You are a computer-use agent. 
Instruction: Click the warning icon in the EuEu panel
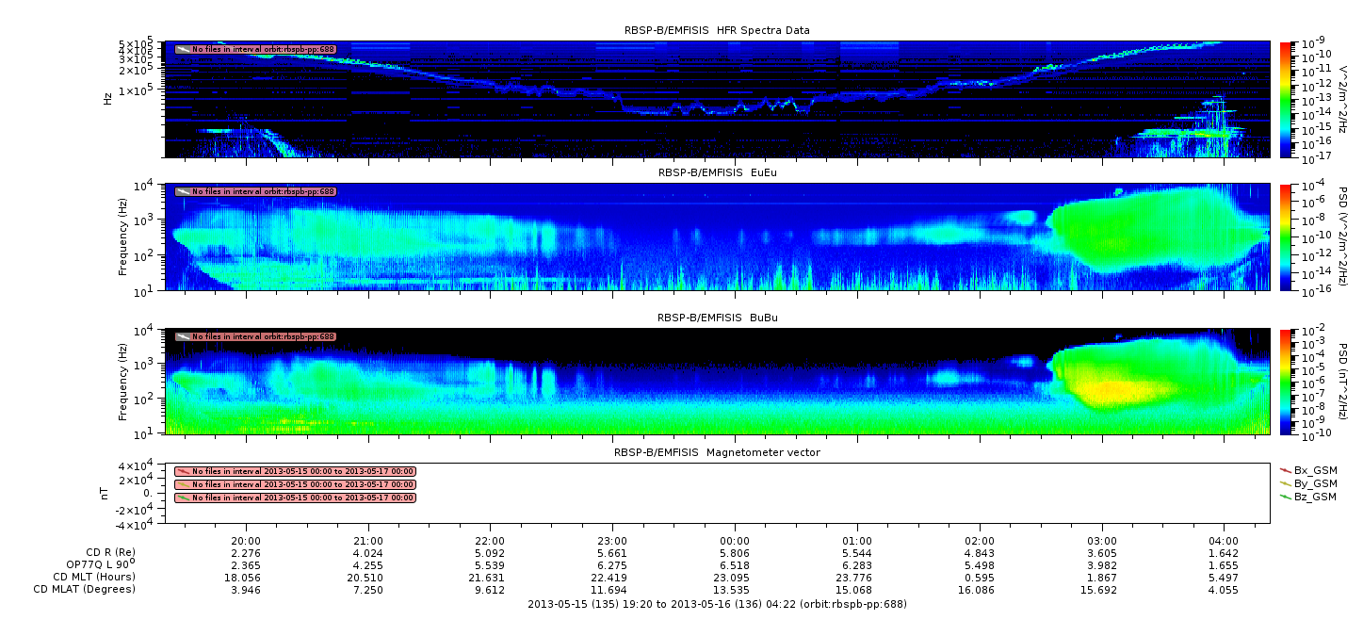pos(183,191)
